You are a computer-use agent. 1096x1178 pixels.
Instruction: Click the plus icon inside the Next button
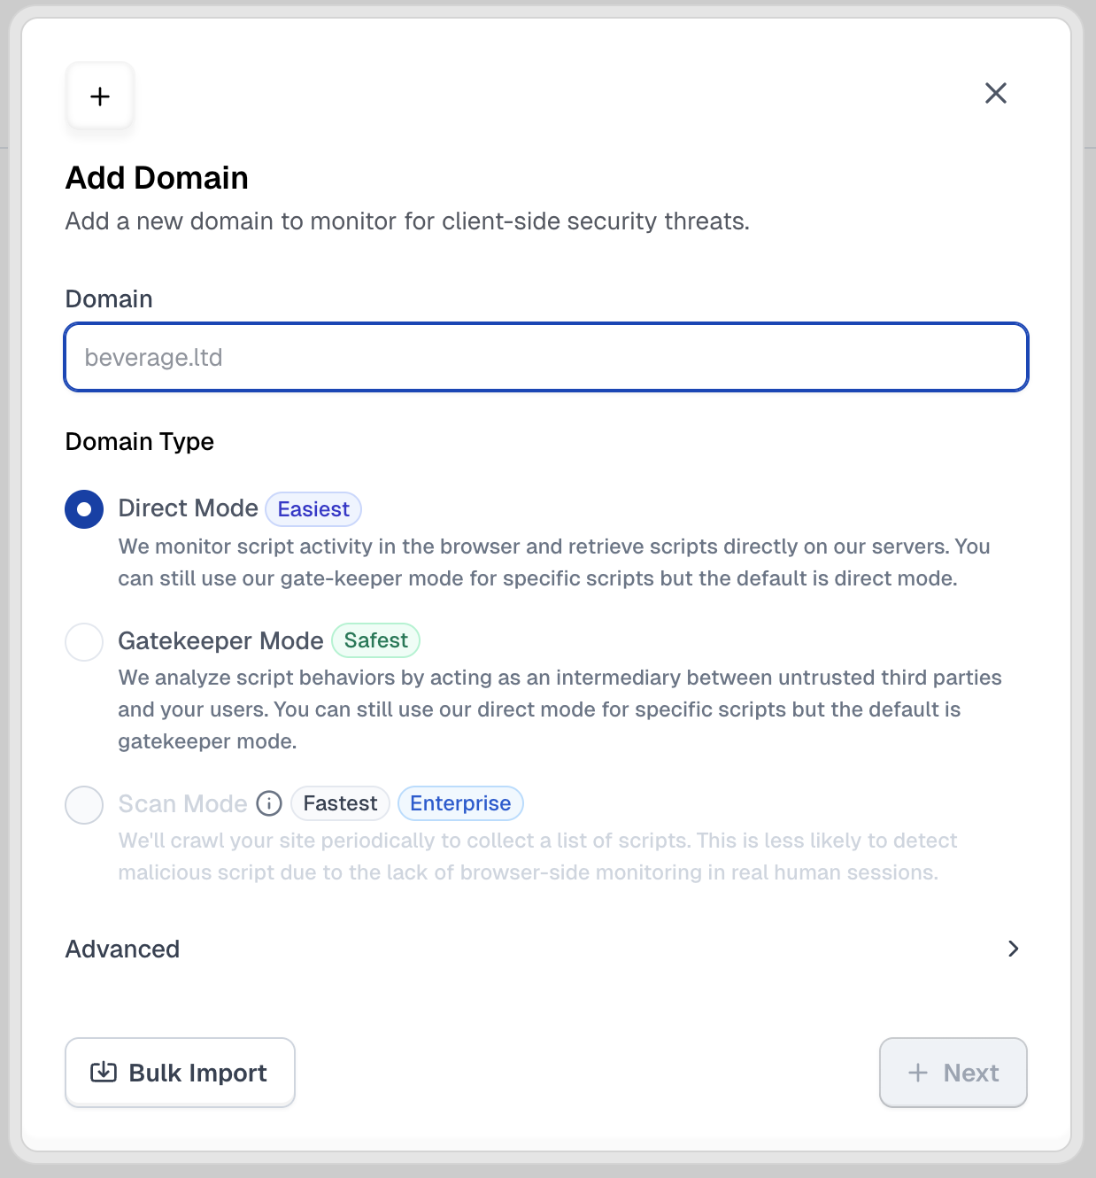click(917, 1073)
